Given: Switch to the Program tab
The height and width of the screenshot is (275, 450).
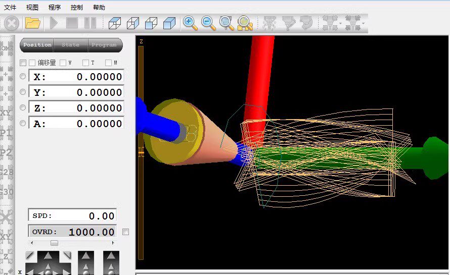Looking at the screenshot, I should point(105,45).
